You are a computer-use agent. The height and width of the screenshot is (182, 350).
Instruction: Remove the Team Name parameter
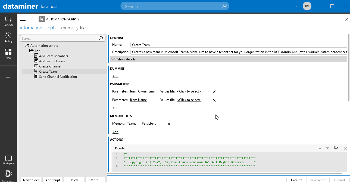(x=214, y=100)
